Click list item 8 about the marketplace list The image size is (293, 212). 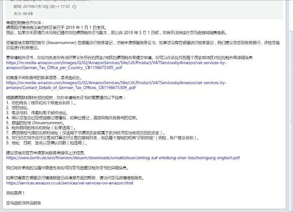[103, 138]
